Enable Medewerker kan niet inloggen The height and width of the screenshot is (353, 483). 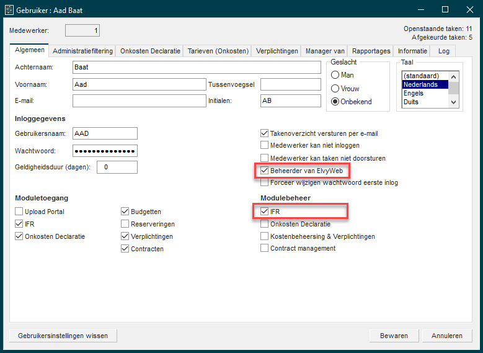265,145
